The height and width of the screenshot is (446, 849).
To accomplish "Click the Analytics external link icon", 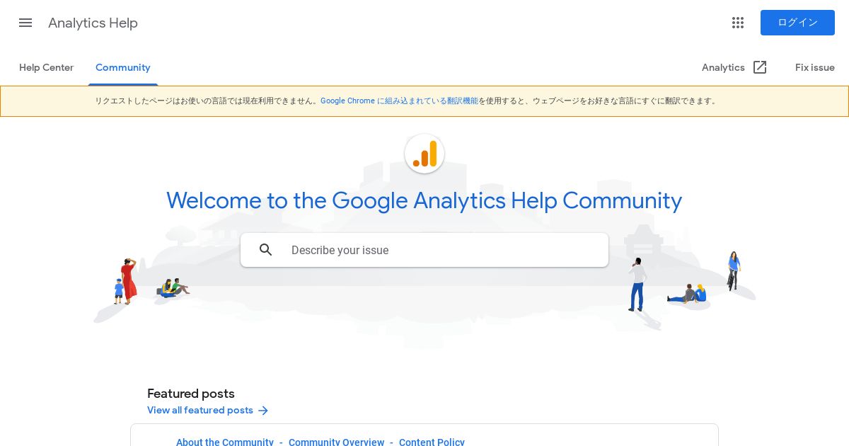I will click(x=760, y=67).
